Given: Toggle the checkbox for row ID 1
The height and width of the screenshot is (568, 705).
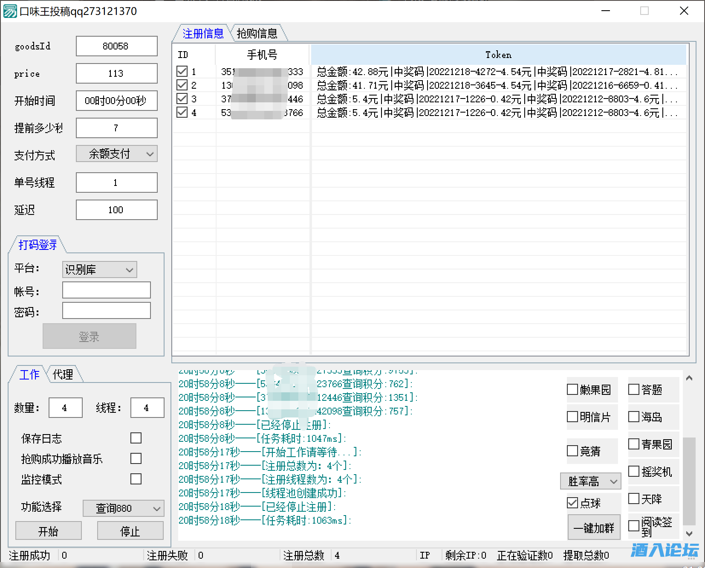Looking at the screenshot, I should pyautogui.click(x=182, y=71).
